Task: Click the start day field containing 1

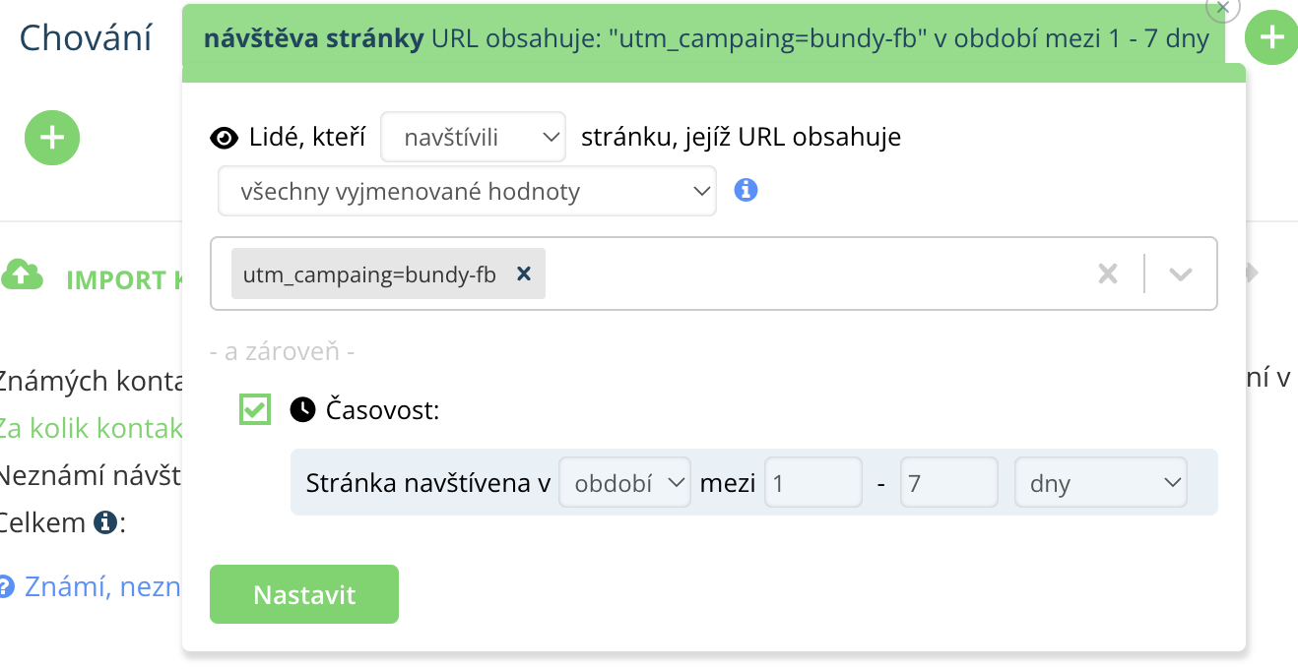Action: click(812, 483)
